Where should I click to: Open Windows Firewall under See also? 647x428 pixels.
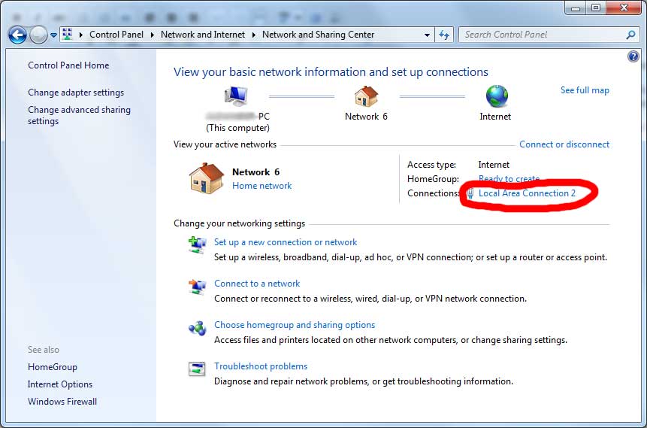[62, 402]
